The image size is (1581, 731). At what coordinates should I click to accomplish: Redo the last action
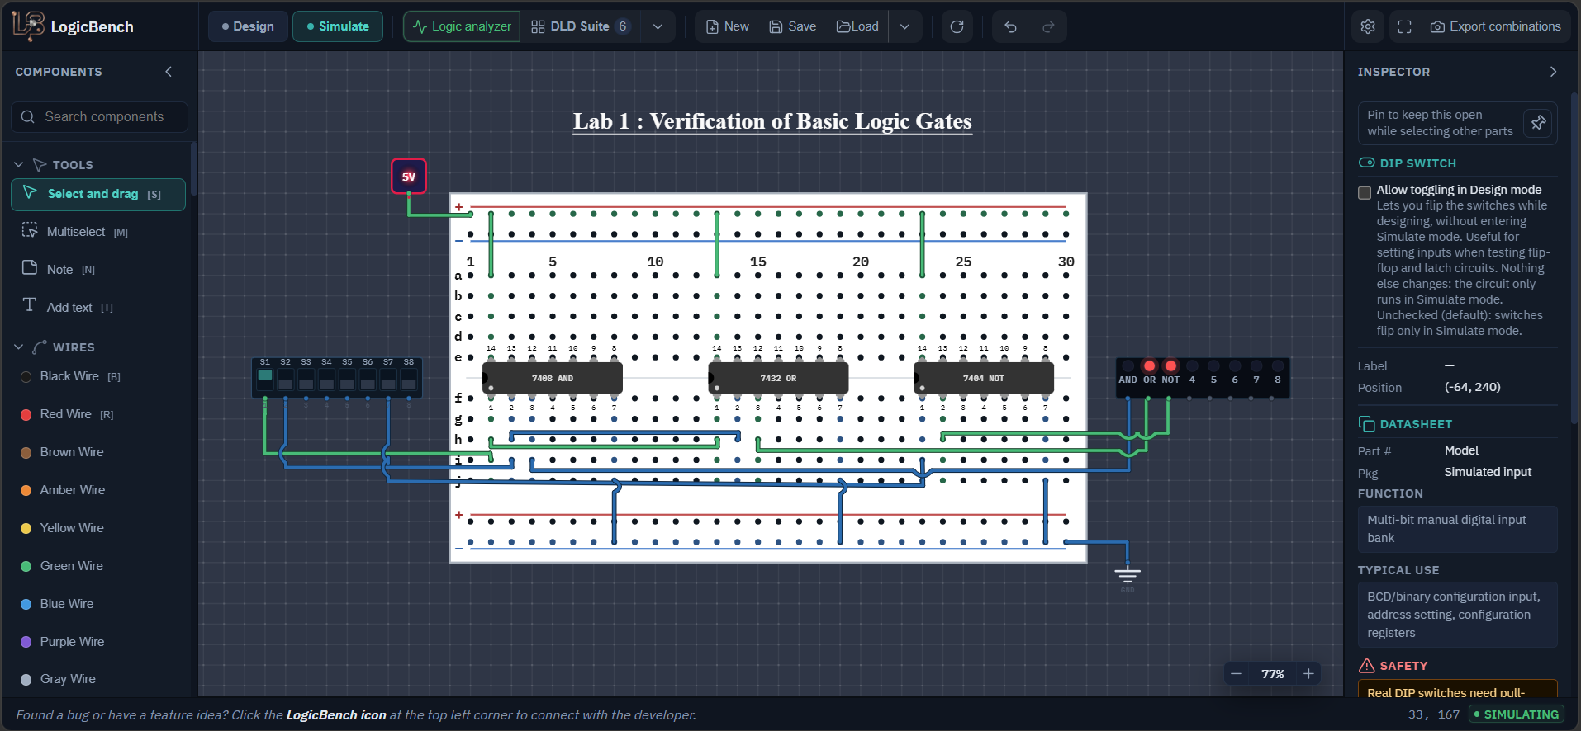pos(1048,26)
